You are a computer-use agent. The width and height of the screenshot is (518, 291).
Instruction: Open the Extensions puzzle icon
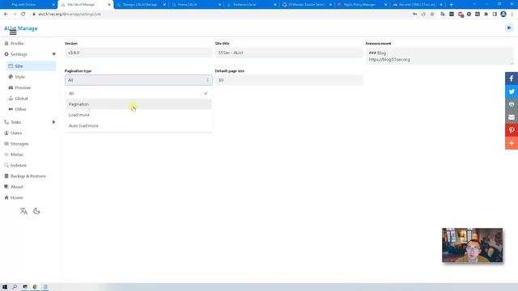[486, 15]
